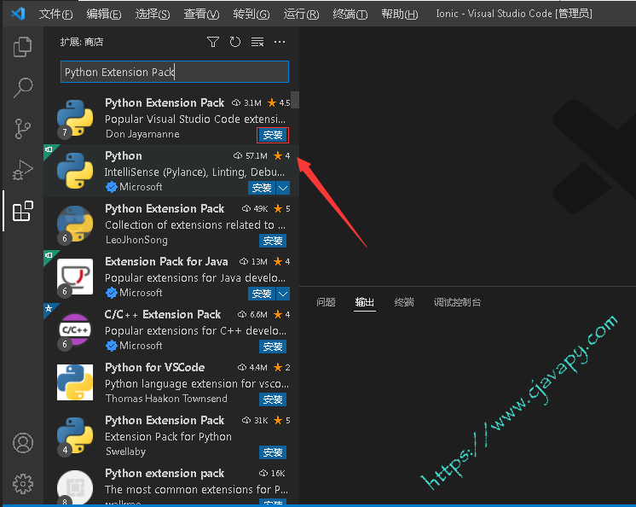
Task: Install Don Jayamanne's Python Extension Pack
Action: [x=273, y=135]
